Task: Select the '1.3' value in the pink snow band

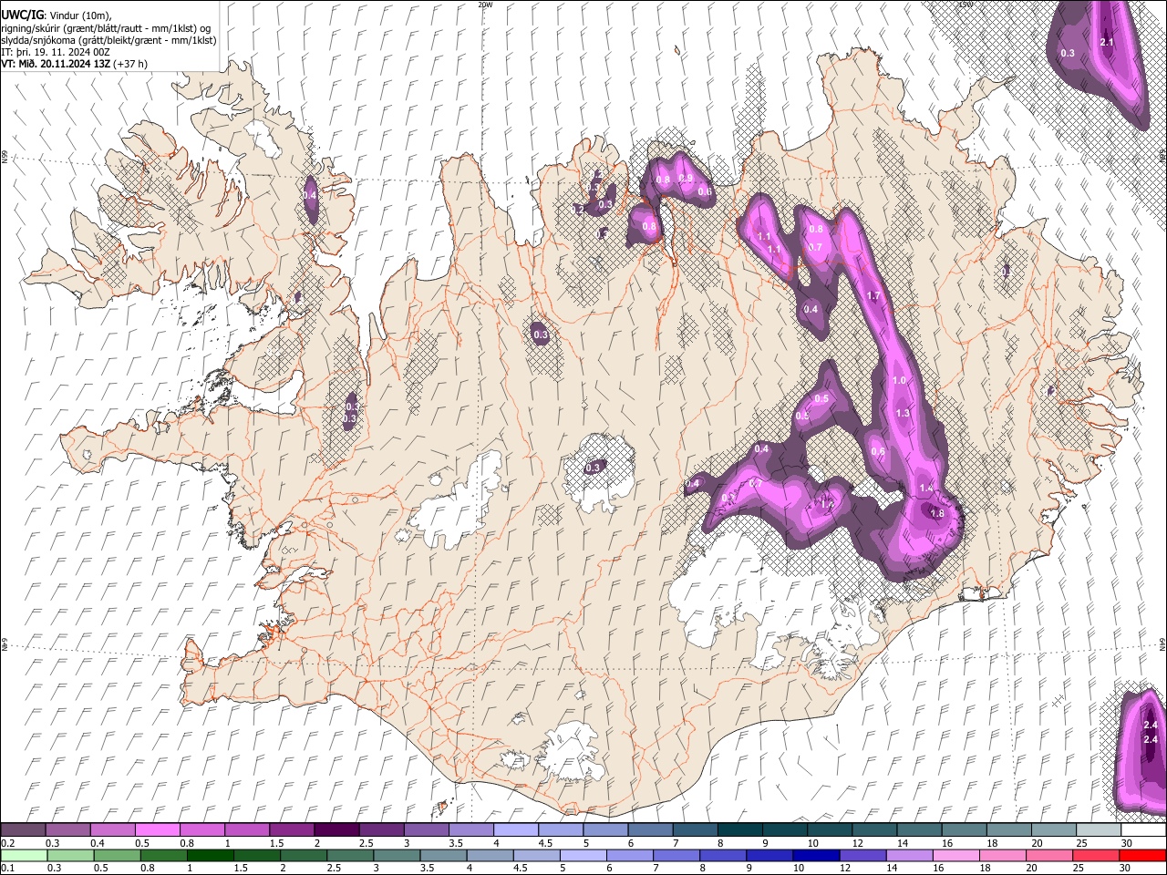Action: 903,413
